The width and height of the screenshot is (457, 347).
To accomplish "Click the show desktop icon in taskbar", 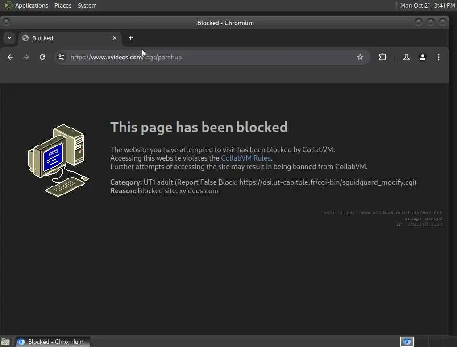I will [5, 342].
